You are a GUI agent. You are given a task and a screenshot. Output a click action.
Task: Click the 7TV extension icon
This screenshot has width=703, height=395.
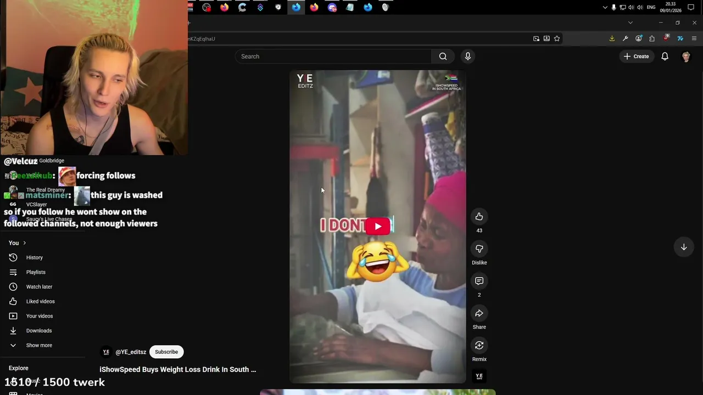(x=680, y=38)
